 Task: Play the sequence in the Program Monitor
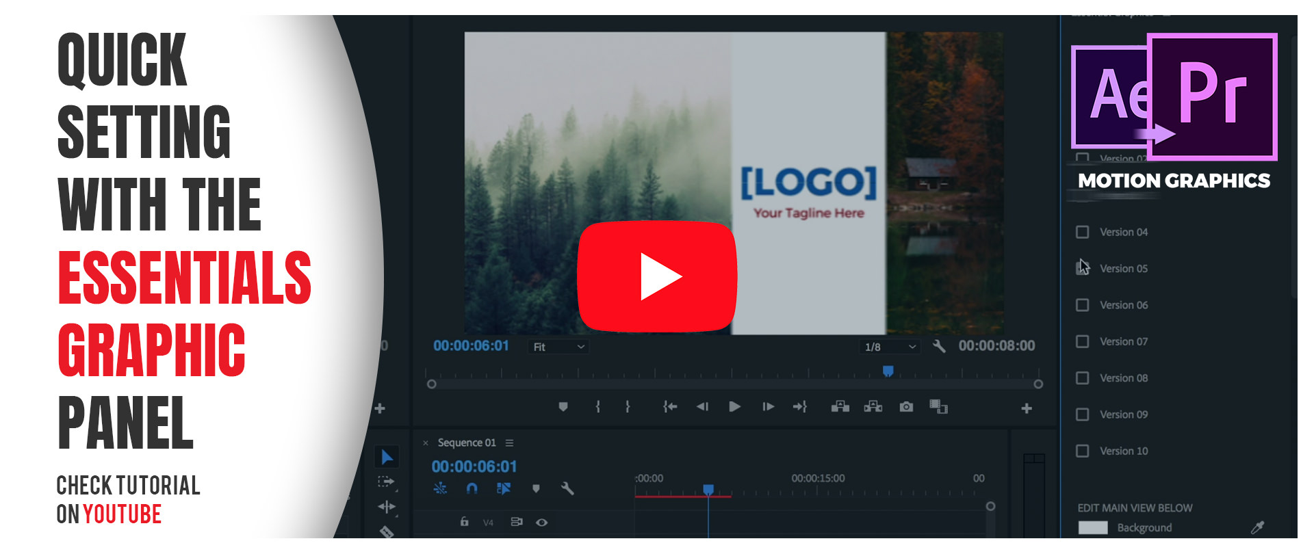pos(735,407)
